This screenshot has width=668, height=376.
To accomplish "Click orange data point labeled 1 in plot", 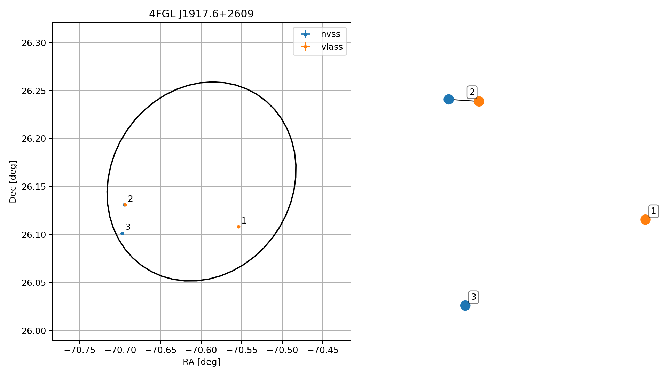I will 238,227.
